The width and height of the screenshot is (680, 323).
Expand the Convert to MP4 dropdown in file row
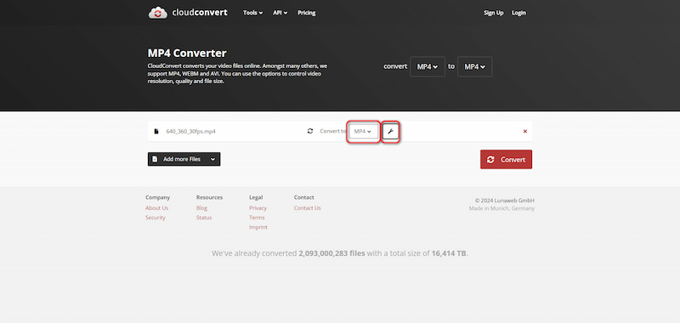point(364,132)
